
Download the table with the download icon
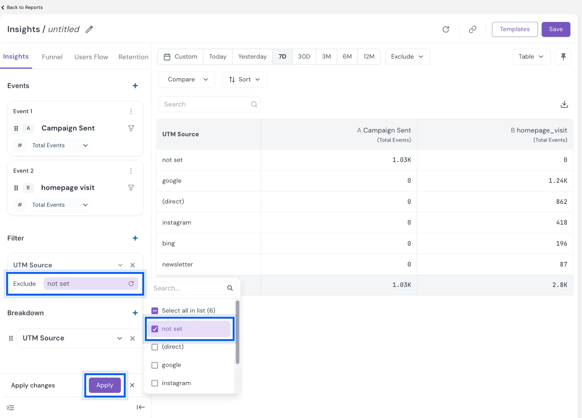coord(564,104)
